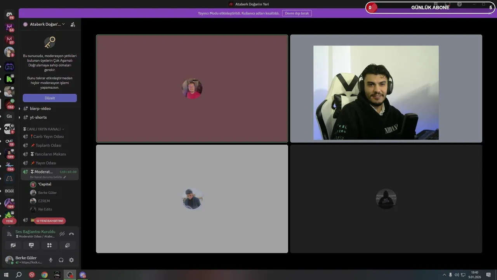Open Discord direct messages home icon
Viewport: 497px width, 280px height.
coord(9,15)
